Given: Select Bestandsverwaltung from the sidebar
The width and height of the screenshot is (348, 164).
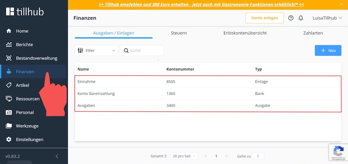Looking at the screenshot, I should tap(36, 58).
